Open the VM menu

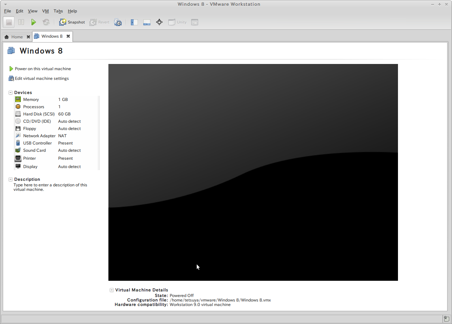[45, 11]
